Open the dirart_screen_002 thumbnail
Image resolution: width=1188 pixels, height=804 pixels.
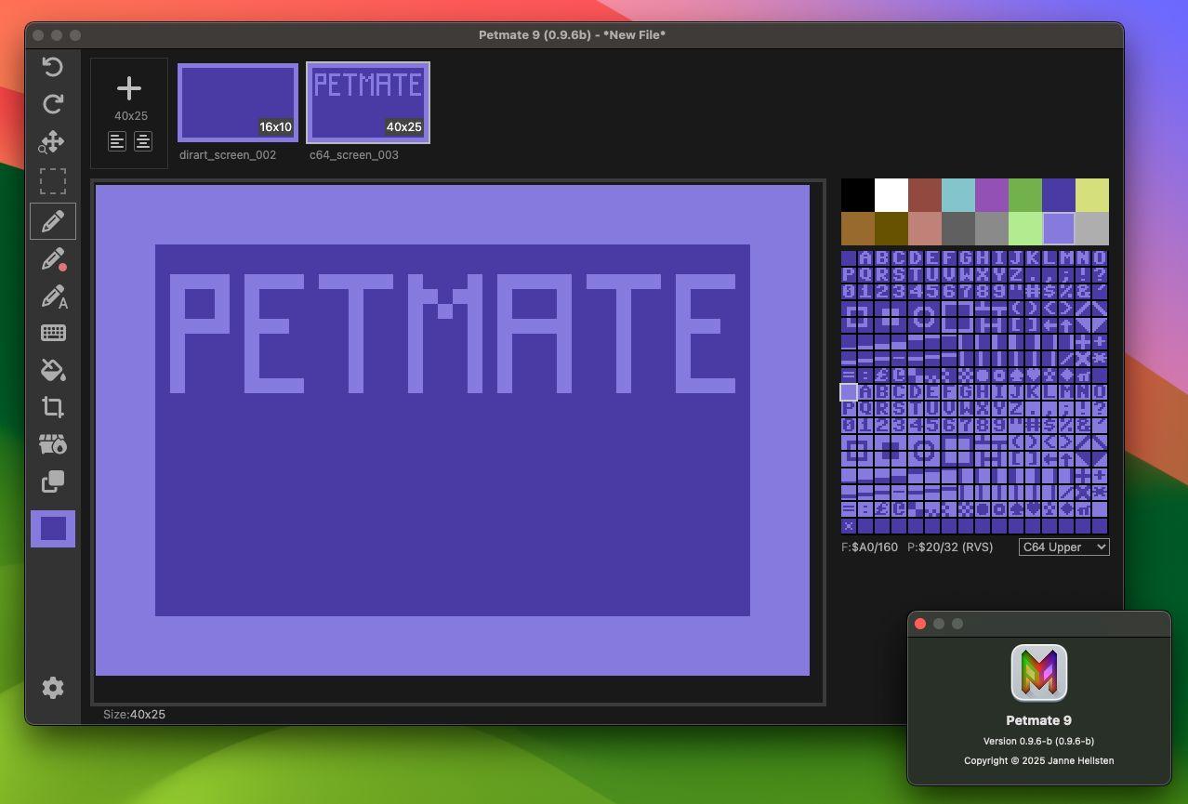coord(238,102)
